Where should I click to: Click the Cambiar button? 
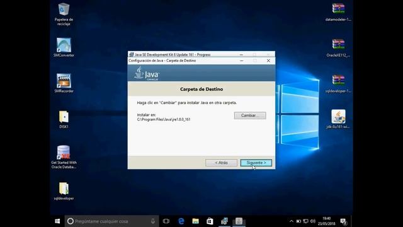pyautogui.click(x=250, y=115)
